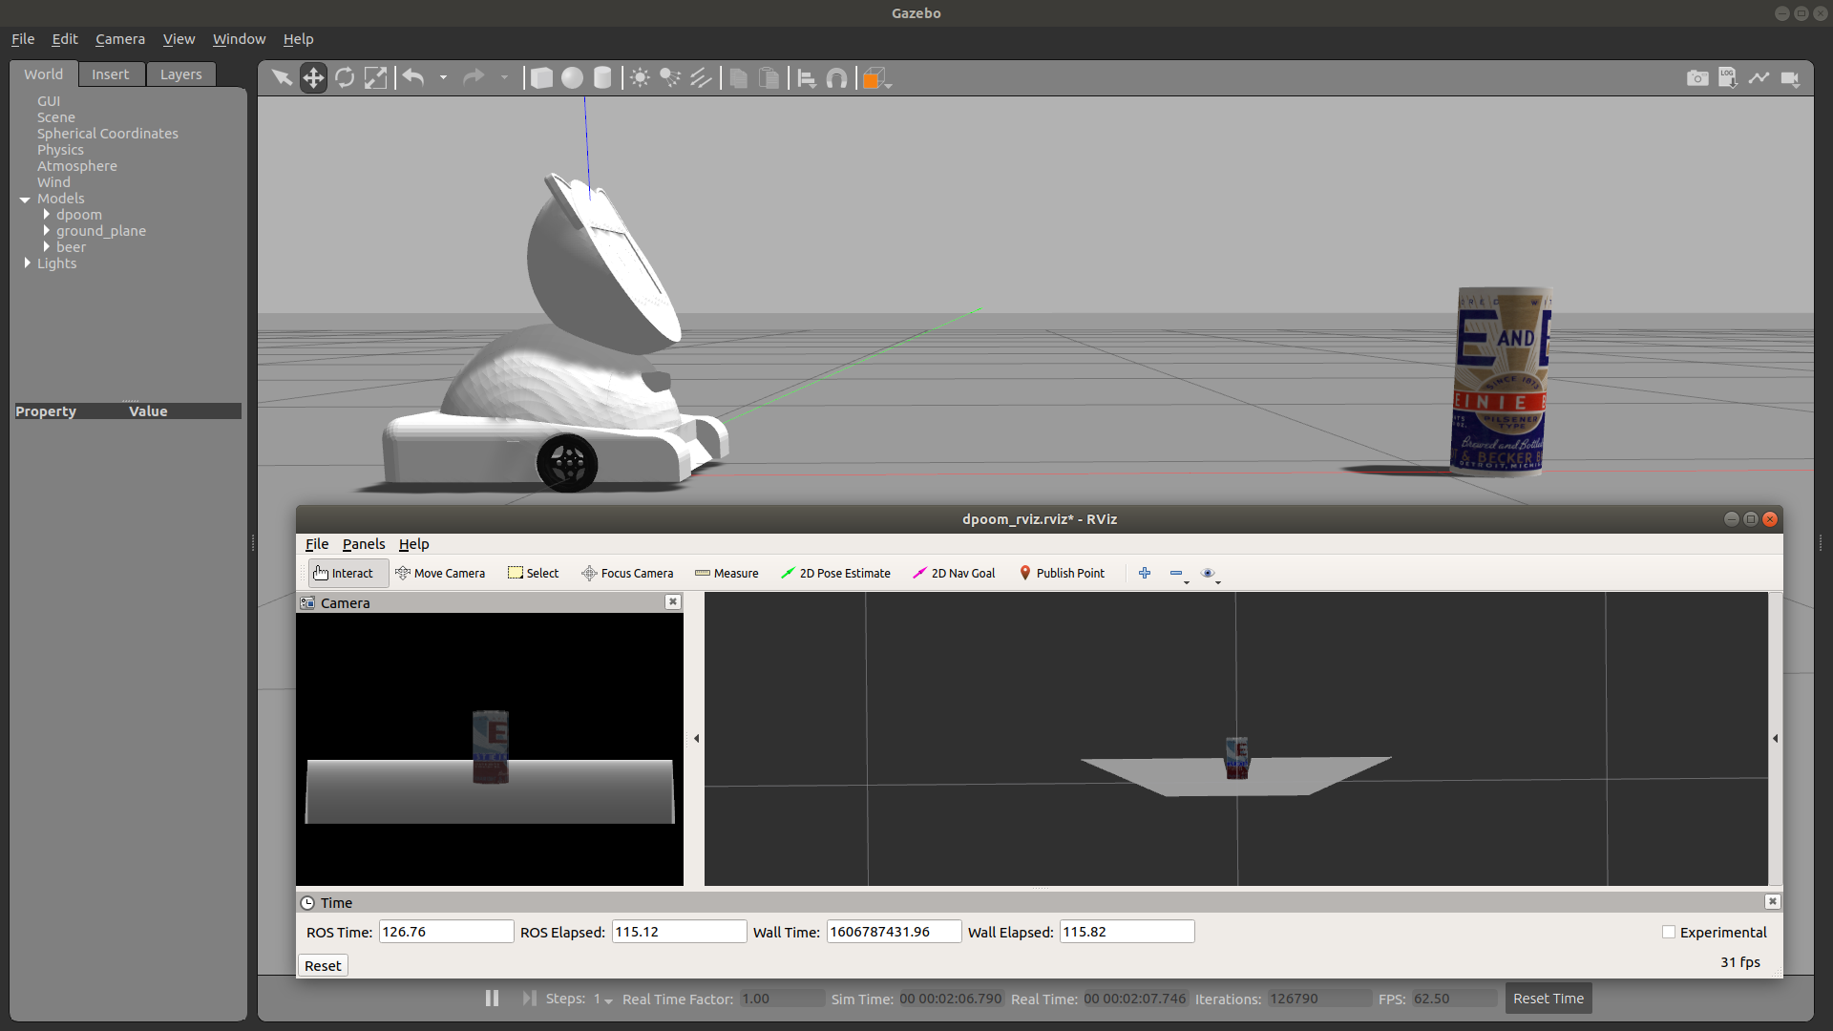The height and width of the screenshot is (1031, 1833).
Task: Click the Wall Time field
Action: (894, 932)
